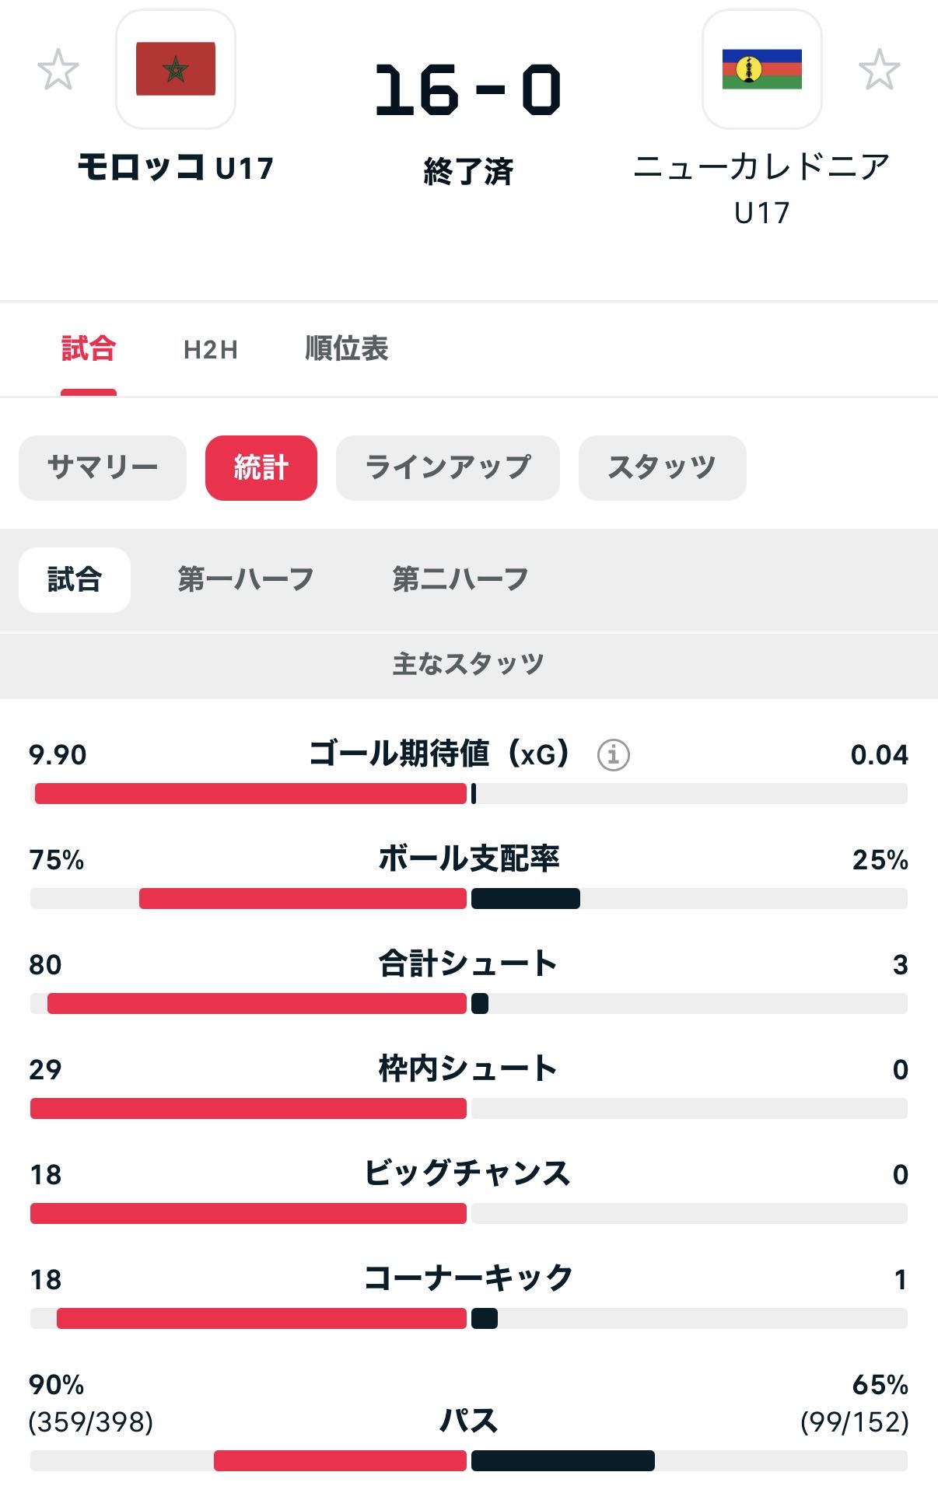938x1500 pixels.
Task: Open the スタッツ stats section
Action: click(x=662, y=467)
